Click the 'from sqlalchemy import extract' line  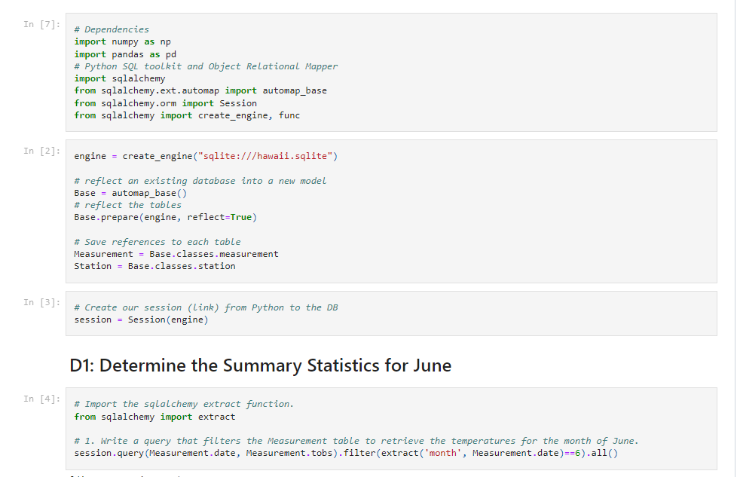click(x=154, y=417)
